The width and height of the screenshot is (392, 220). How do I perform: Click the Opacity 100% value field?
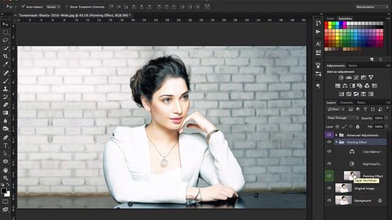pos(379,118)
